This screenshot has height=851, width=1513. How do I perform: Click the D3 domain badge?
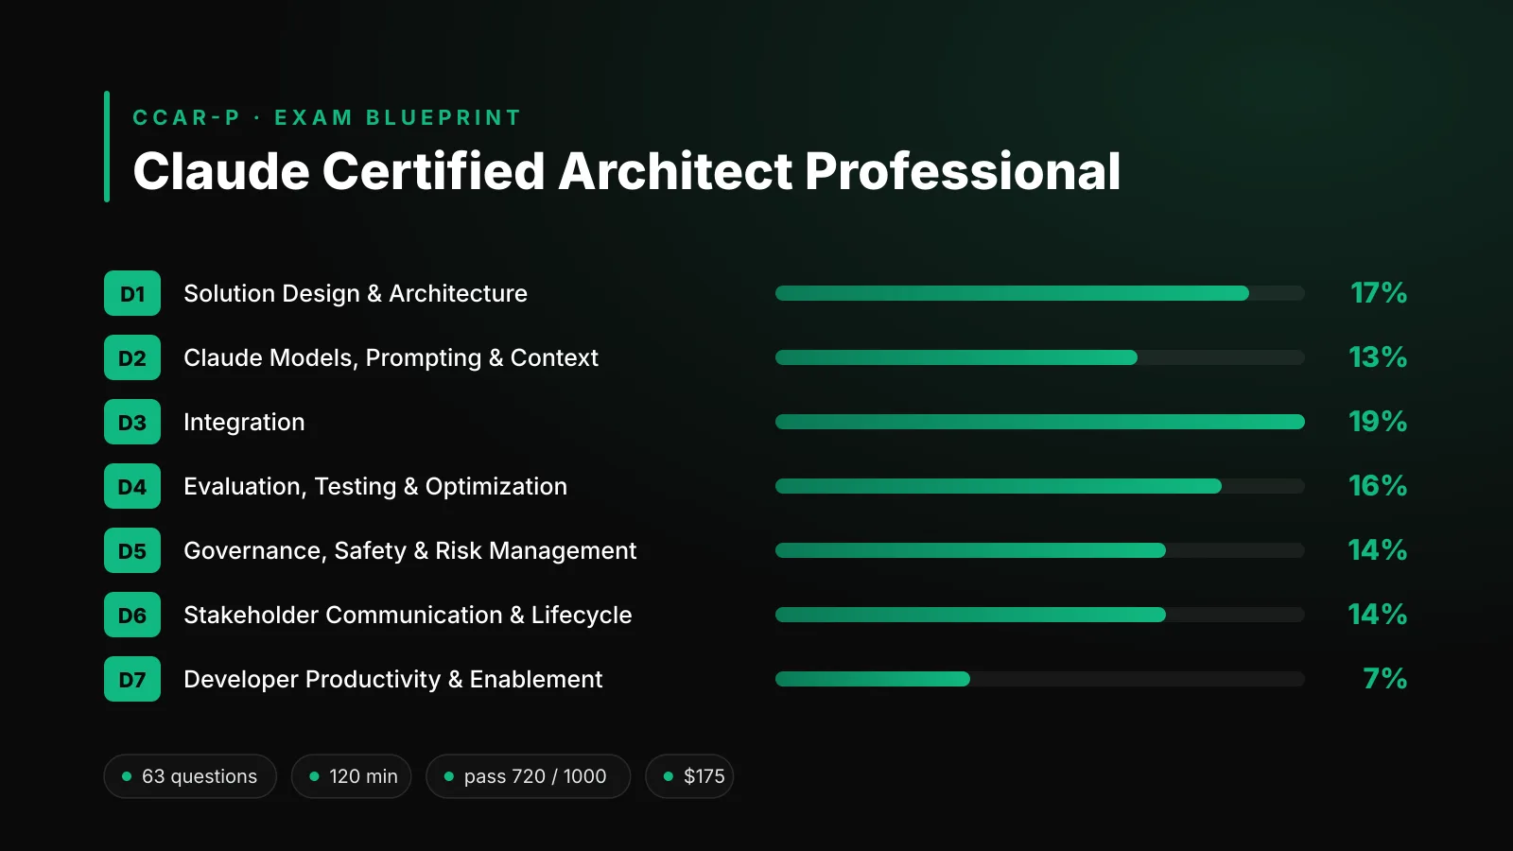(x=132, y=422)
